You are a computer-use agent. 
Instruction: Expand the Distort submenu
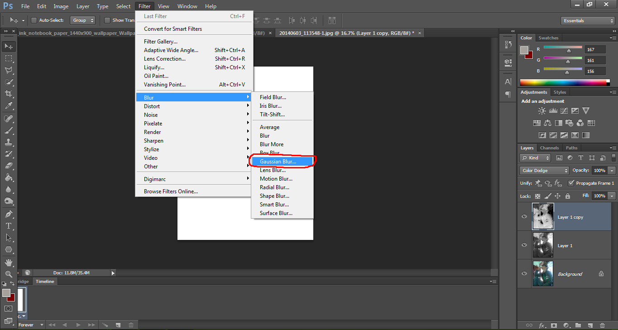[194, 106]
